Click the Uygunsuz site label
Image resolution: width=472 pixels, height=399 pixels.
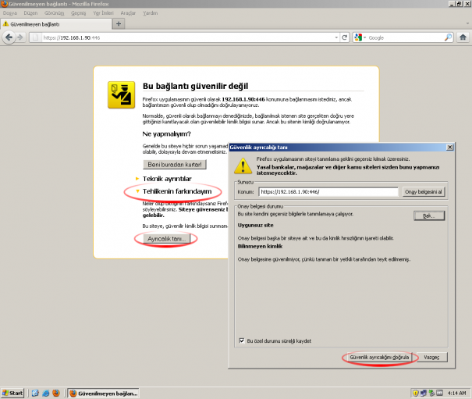coord(256,225)
